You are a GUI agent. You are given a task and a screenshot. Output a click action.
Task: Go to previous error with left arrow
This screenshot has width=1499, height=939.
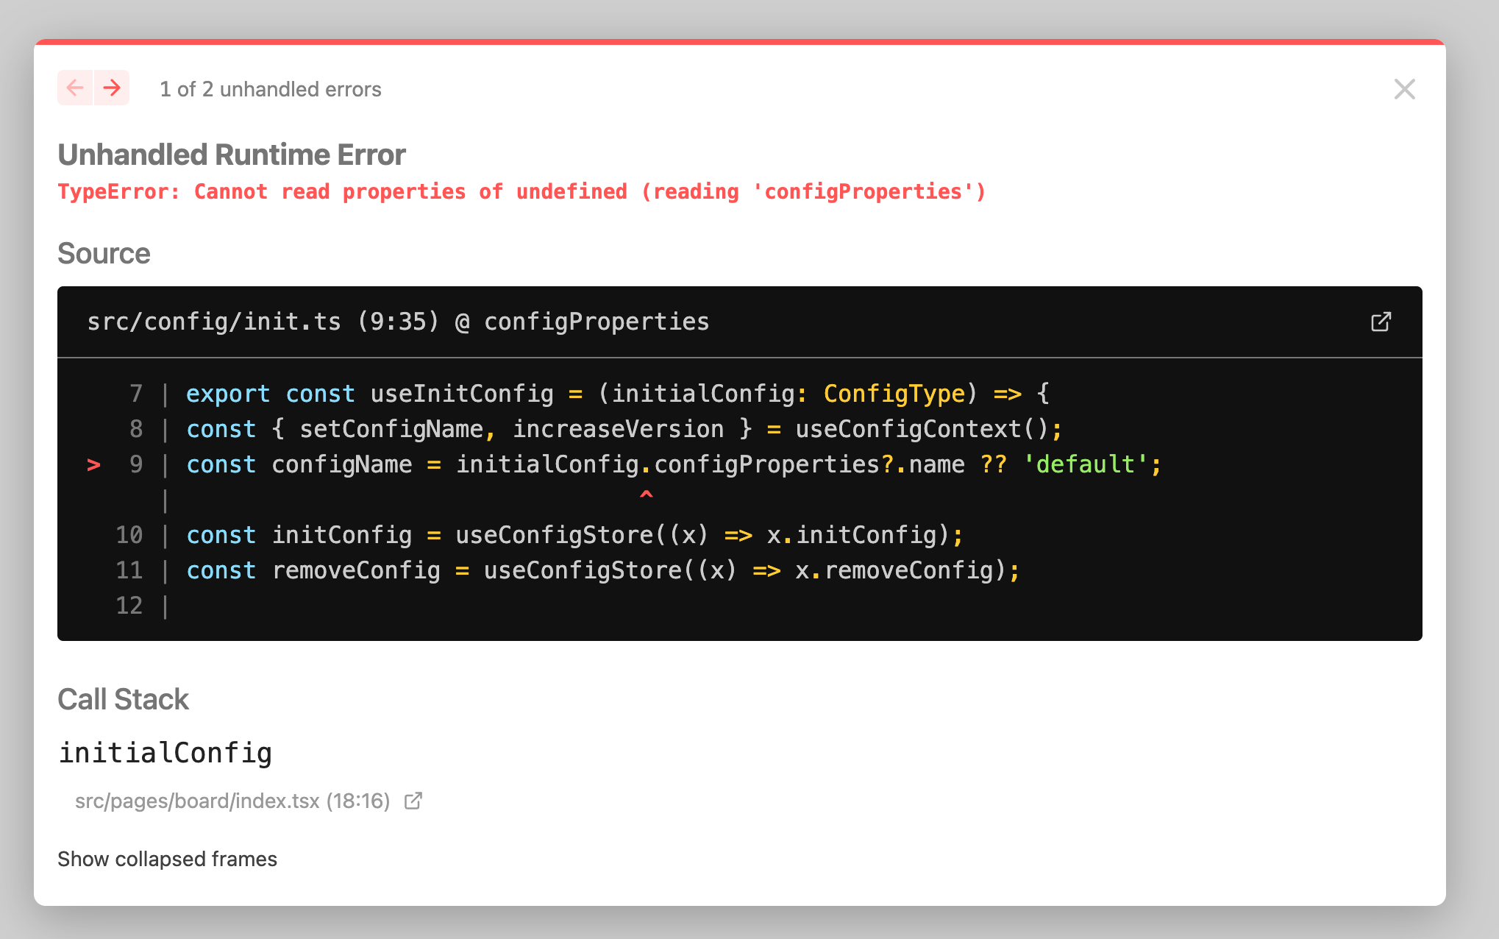point(75,88)
